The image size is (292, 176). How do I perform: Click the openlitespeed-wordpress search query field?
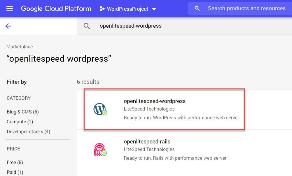coord(131,26)
